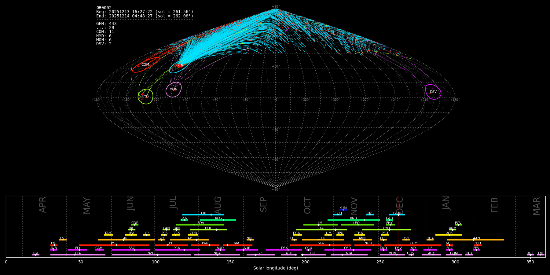Click the DSV radiant label on the sky map
The image size is (550, 275).
[x=433, y=92]
